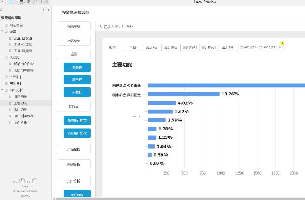The height and width of the screenshot is (200, 305).
Task: Select the PC radio button
Action: coord(114,26)
